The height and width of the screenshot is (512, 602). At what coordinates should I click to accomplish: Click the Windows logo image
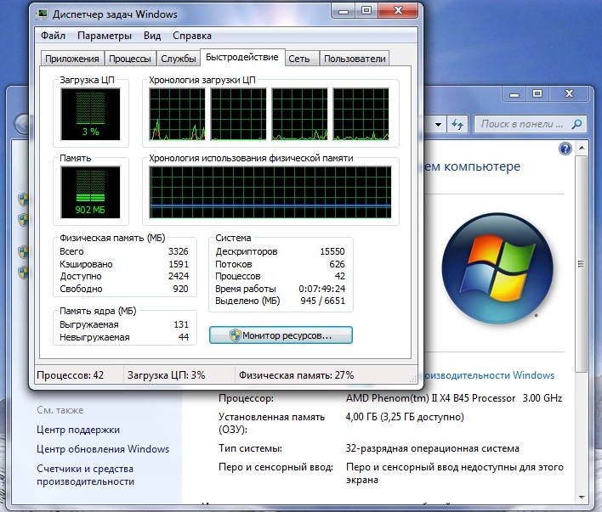click(497, 268)
